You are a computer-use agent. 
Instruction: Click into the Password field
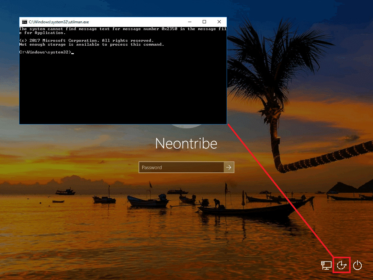click(x=181, y=167)
